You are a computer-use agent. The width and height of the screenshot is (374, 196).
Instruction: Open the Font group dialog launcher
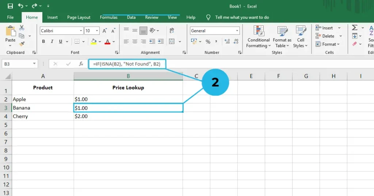coord(117,52)
